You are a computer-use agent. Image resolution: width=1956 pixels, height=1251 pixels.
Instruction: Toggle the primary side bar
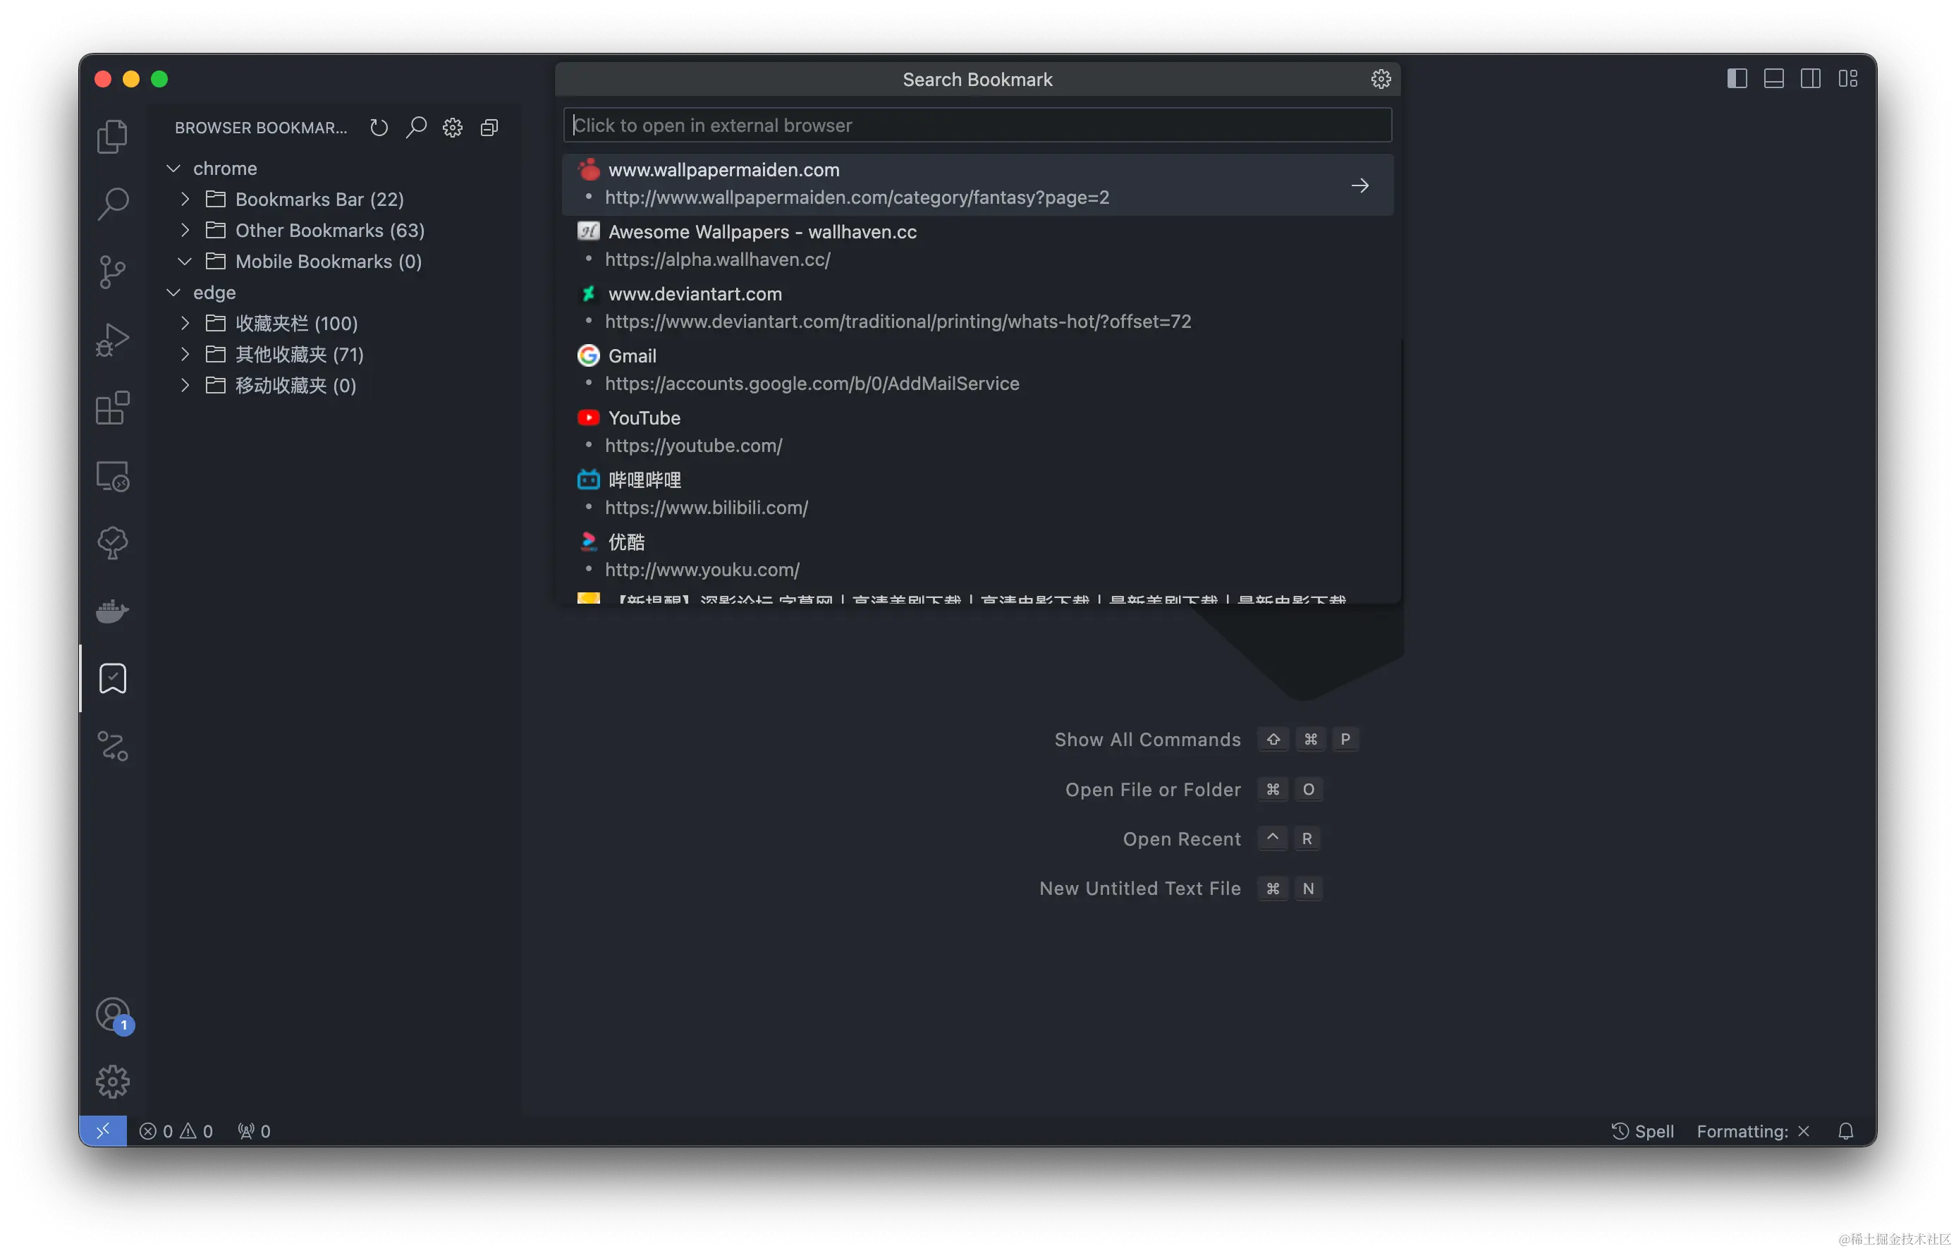[1737, 79]
